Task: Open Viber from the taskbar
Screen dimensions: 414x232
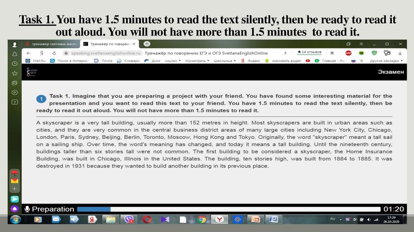Action: 128,220
